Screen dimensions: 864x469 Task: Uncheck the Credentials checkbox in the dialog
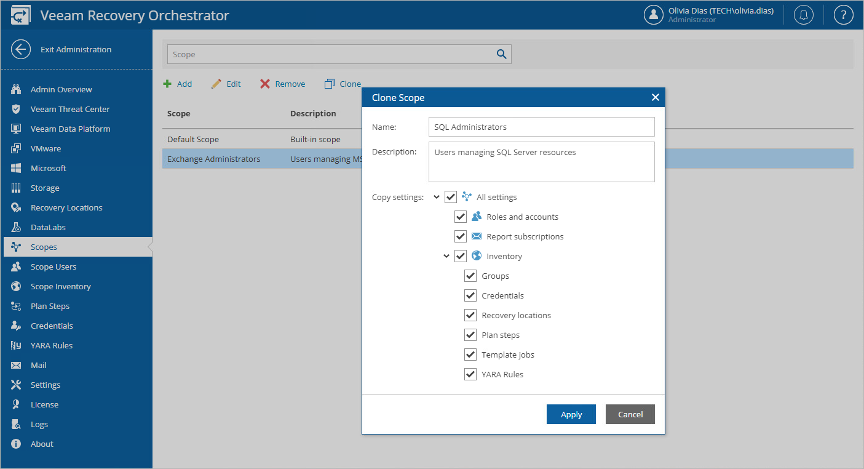(x=470, y=295)
